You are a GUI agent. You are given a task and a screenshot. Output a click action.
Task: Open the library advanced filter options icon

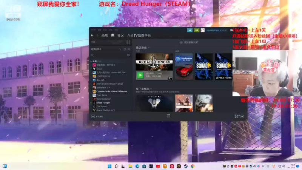tap(128, 55)
